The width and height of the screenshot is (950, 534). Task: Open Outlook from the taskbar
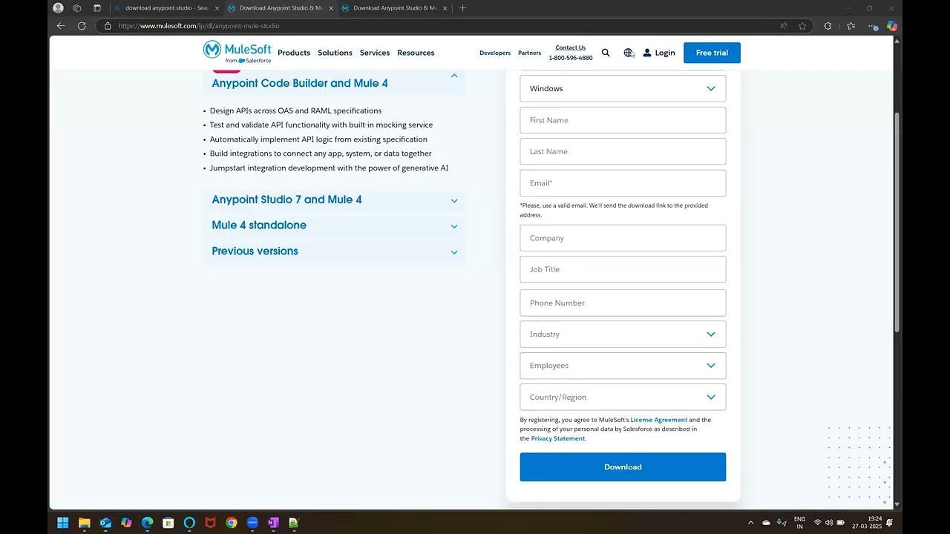pyautogui.click(x=105, y=523)
